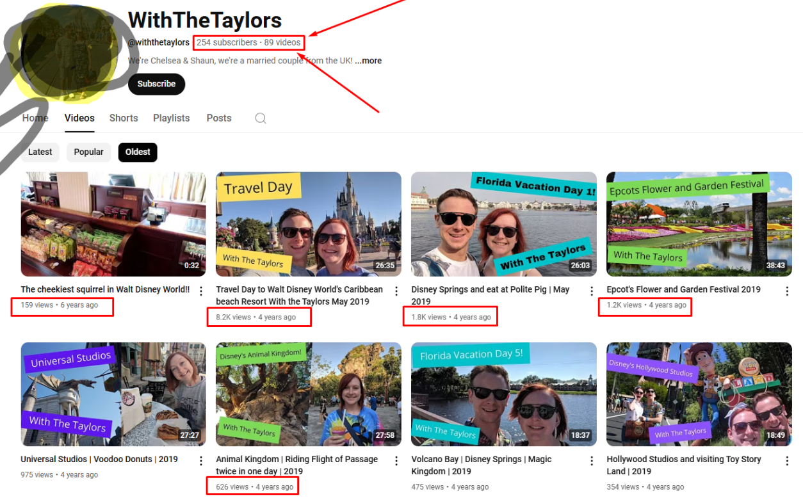
Task: Open options menu for Voodoo Donuts video
Action: pyautogui.click(x=201, y=461)
